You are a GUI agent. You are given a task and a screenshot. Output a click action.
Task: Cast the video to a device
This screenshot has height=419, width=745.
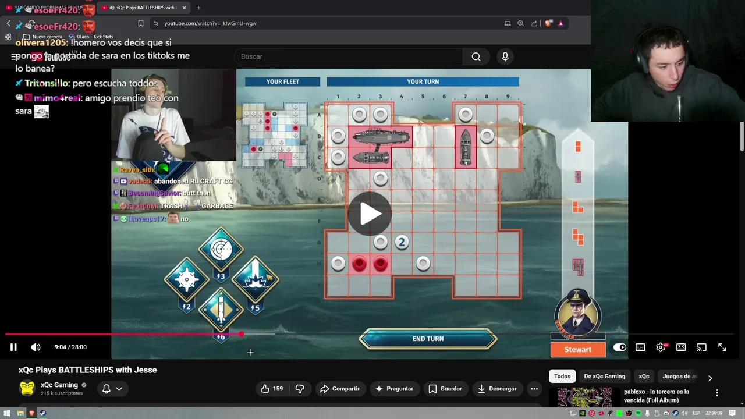pos(701,347)
